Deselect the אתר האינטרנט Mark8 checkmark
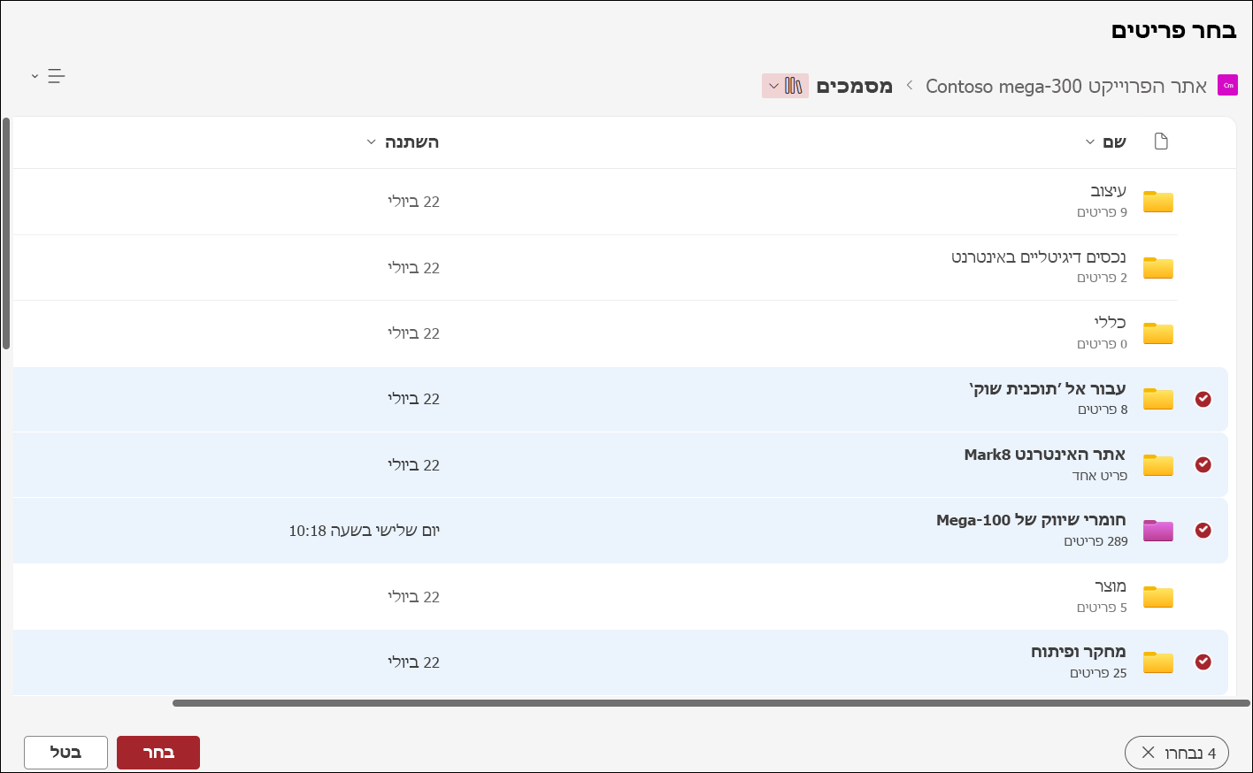 click(x=1203, y=465)
